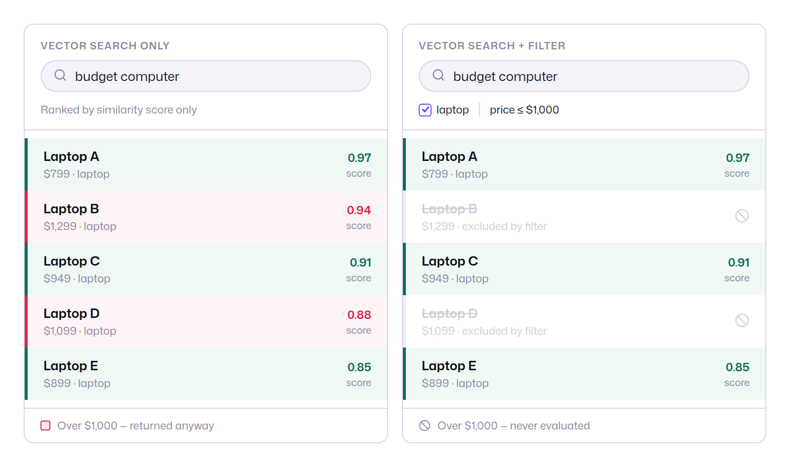Click the excluded icon on Laptop B row

pyautogui.click(x=742, y=216)
